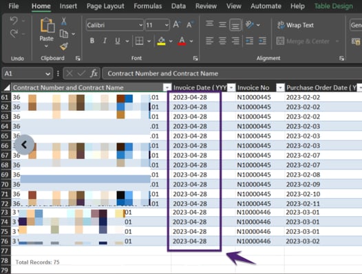Apply red Font Color A
Screen dimensions: 362x274
(x=182, y=41)
